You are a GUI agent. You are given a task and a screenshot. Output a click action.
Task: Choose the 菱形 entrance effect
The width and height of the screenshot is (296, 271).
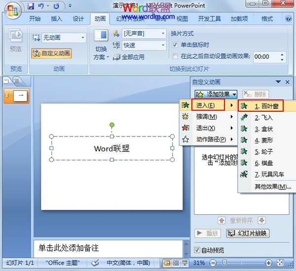coord(267,140)
